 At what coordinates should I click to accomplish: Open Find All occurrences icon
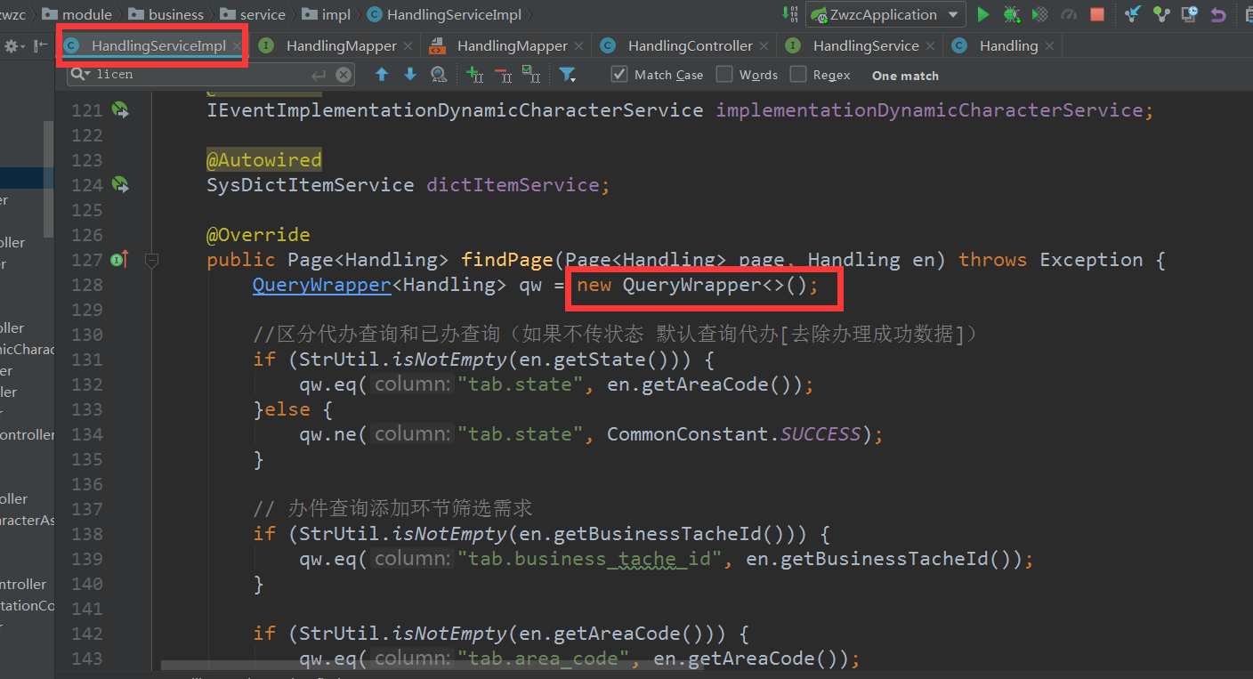(x=439, y=75)
